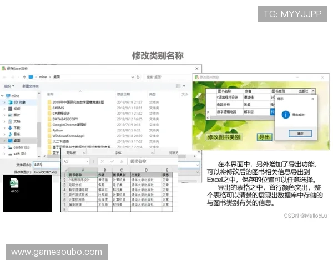Viewport: 333px width, 266px height.
Task: Expand the 图片 tree node
Action: click(x=4, y=115)
